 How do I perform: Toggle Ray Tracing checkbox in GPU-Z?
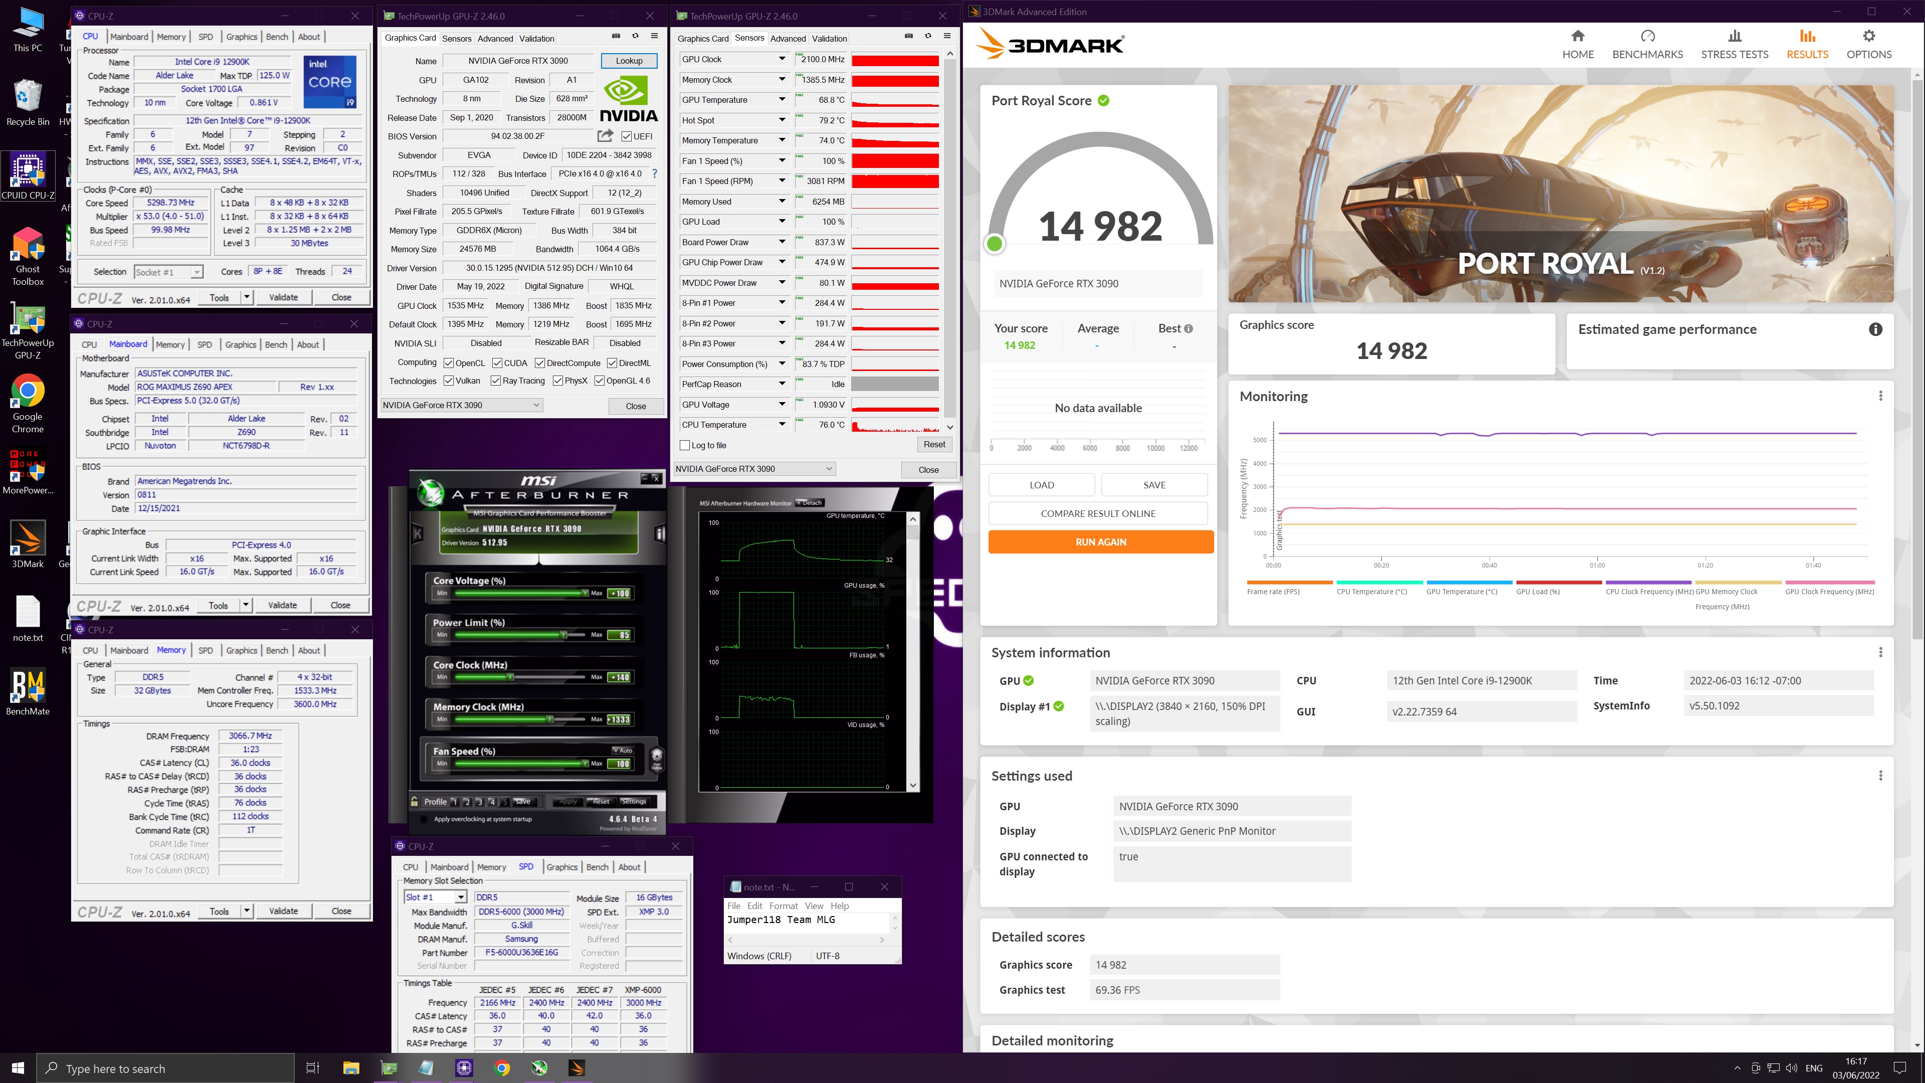[495, 381]
